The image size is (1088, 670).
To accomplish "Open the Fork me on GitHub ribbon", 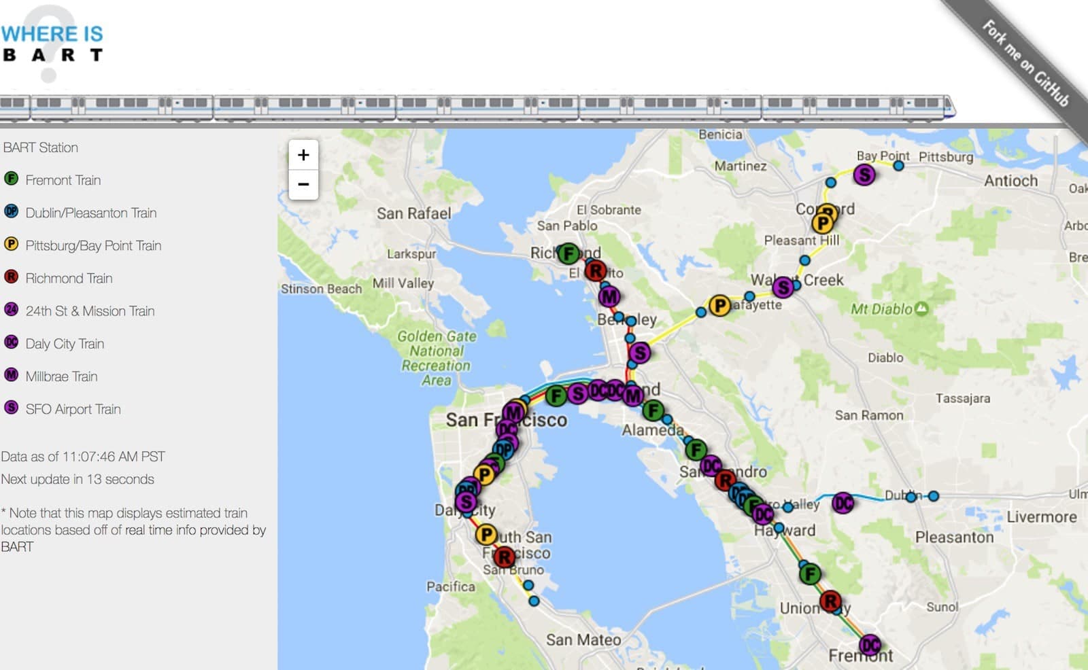I will [1025, 65].
